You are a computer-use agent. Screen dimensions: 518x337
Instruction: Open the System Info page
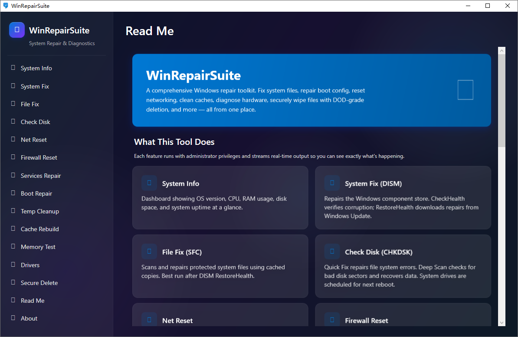click(56, 68)
